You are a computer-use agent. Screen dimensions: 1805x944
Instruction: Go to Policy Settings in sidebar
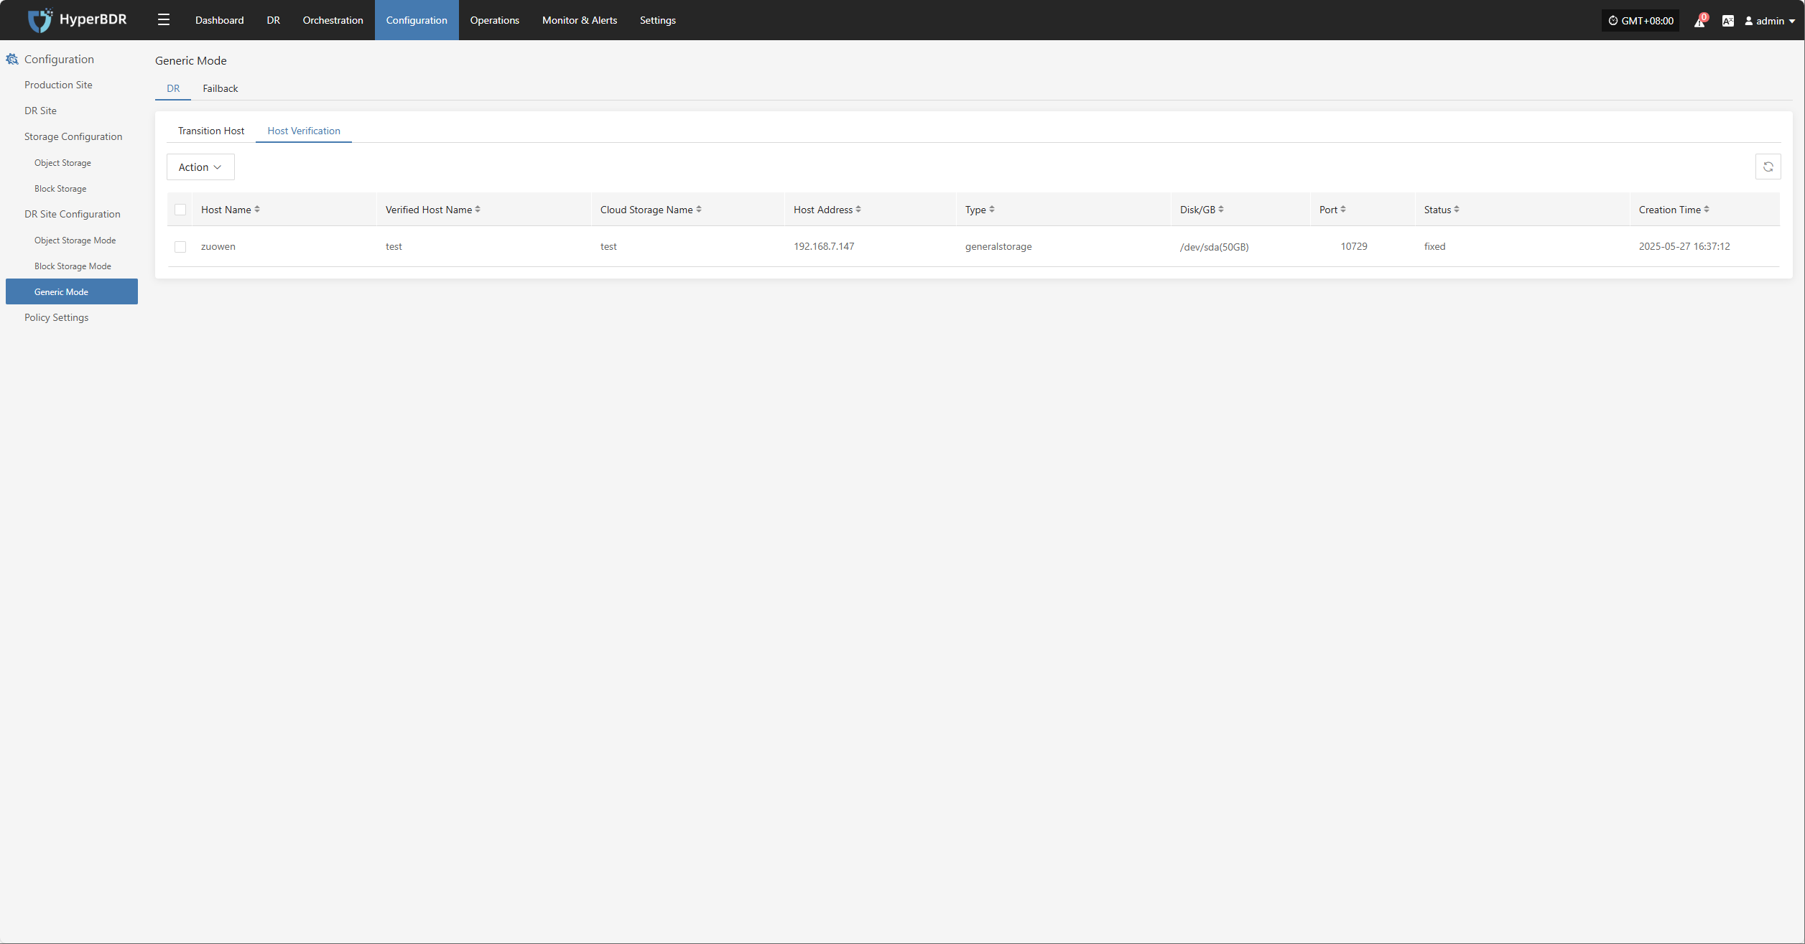[x=56, y=317]
